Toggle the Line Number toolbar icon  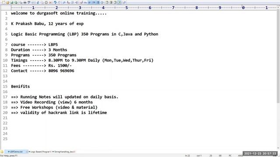pyautogui.click(x=98, y=3)
